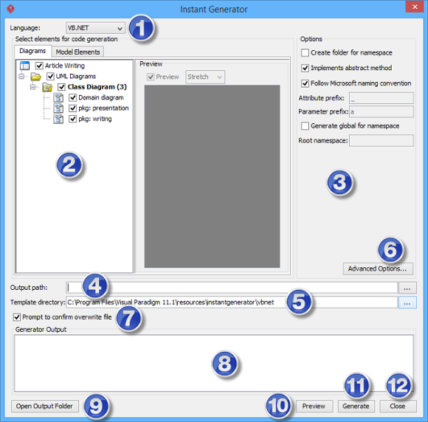The height and width of the screenshot is (422, 428).
Task: Close the Instant Generator window
Action: pos(415,7)
